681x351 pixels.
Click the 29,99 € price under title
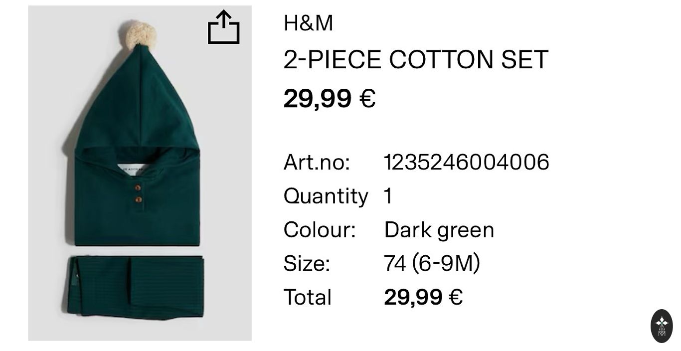tap(330, 98)
